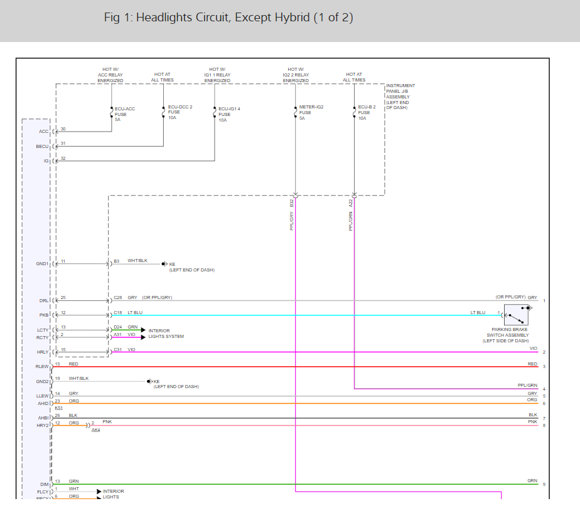Viewport: 580px width, 511px height.
Task: Click continuation number 3 on RED wire
Action: 544,367
